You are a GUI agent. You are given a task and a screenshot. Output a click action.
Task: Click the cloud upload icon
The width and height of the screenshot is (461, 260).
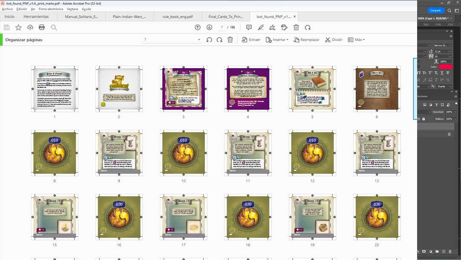pos(30,27)
